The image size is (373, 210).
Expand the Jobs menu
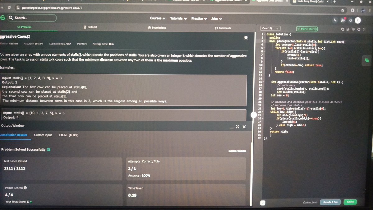pyautogui.click(x=217, y=19)
